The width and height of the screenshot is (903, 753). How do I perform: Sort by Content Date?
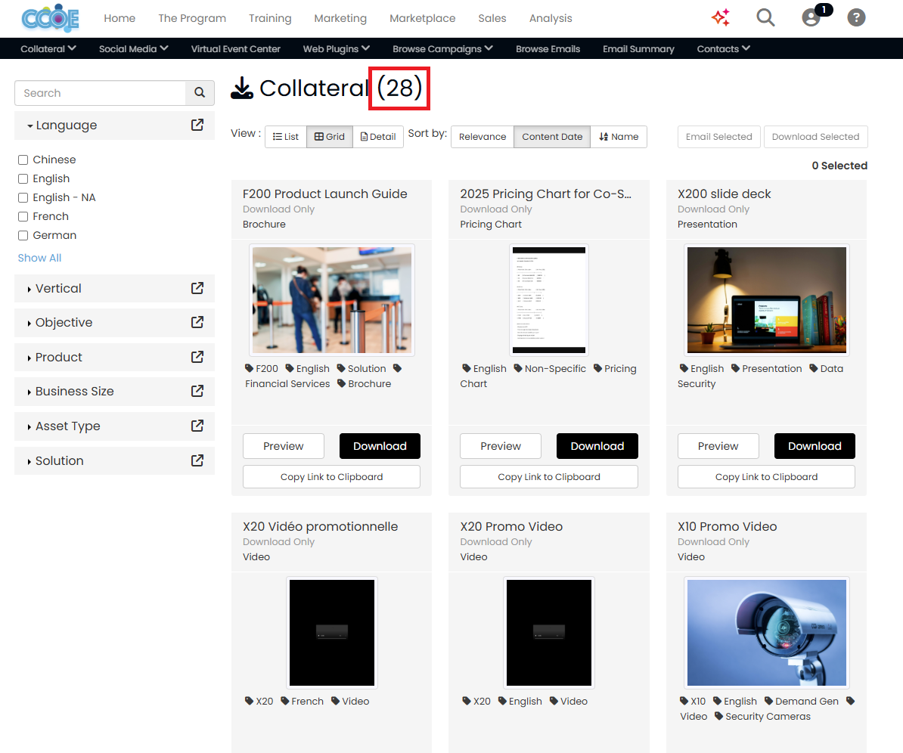[x=552, y=136]
